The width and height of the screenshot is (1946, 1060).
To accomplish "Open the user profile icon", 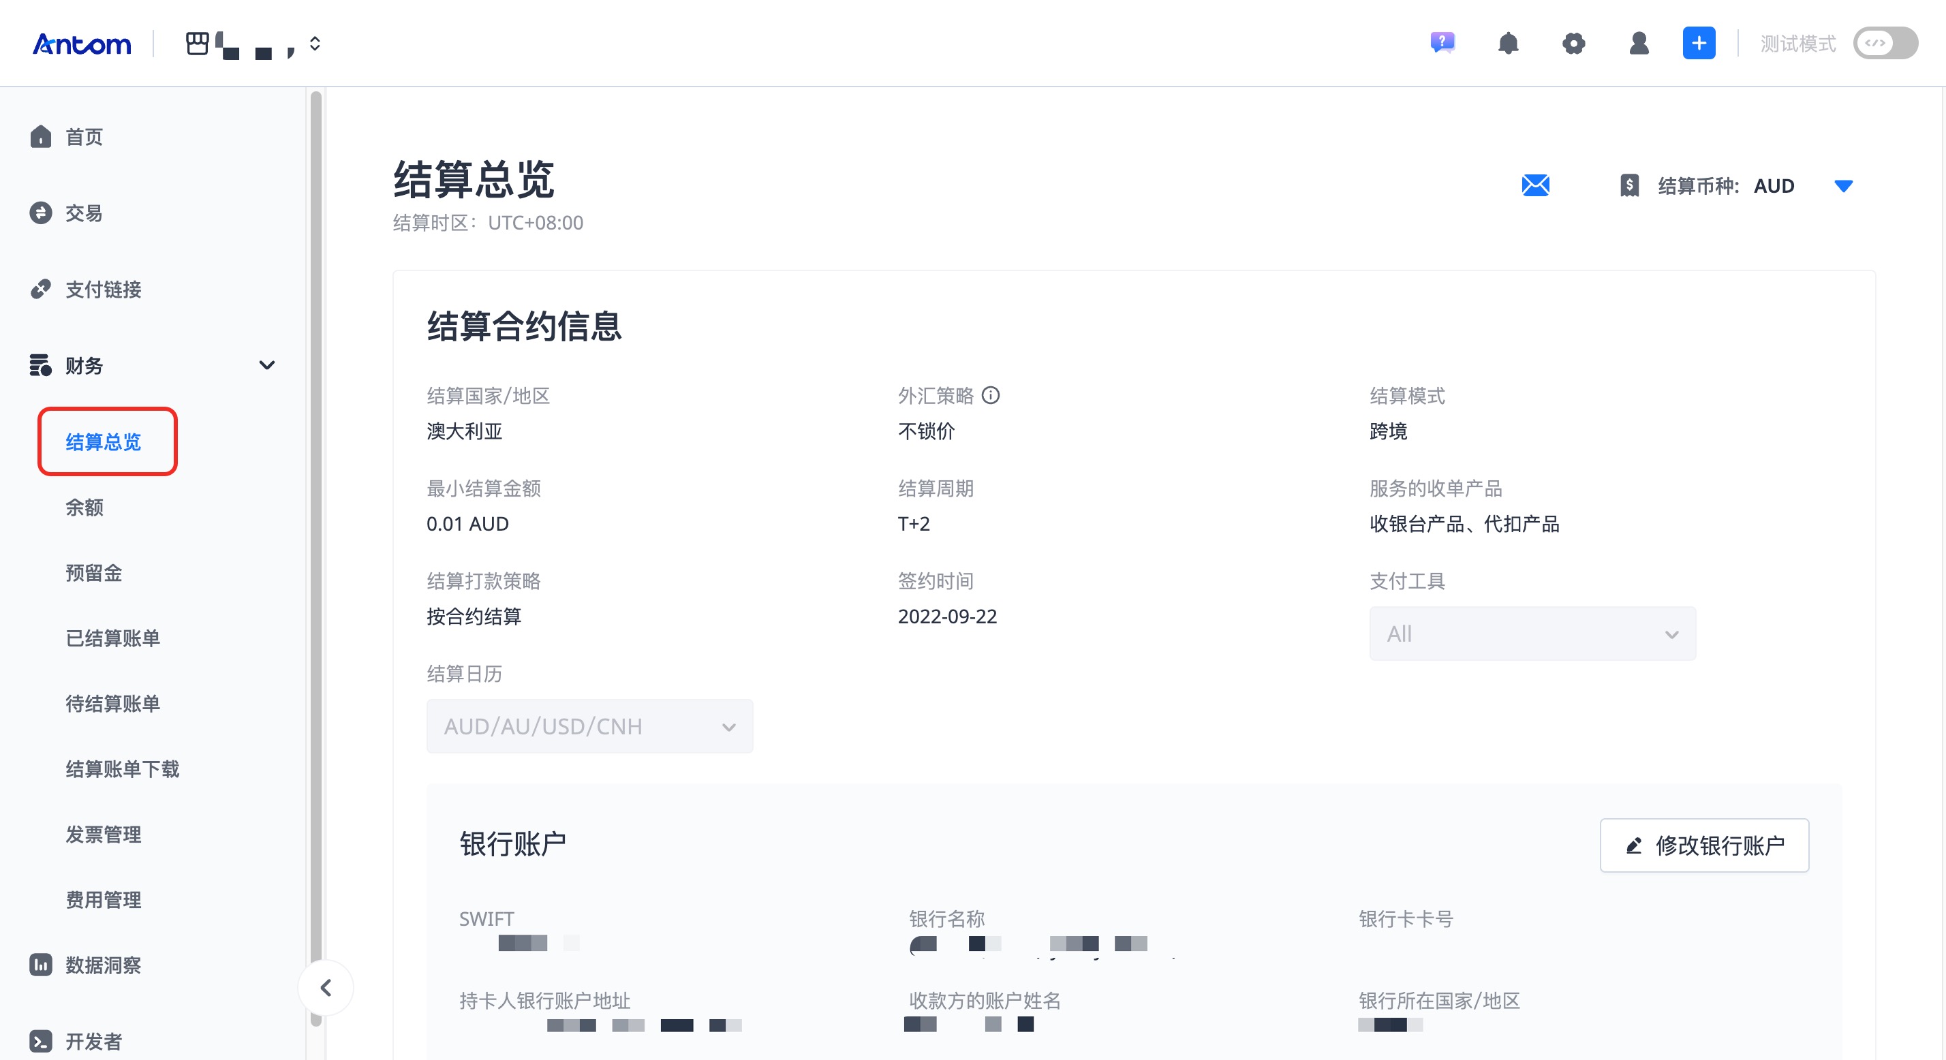I will click(x=1638, y=43).
